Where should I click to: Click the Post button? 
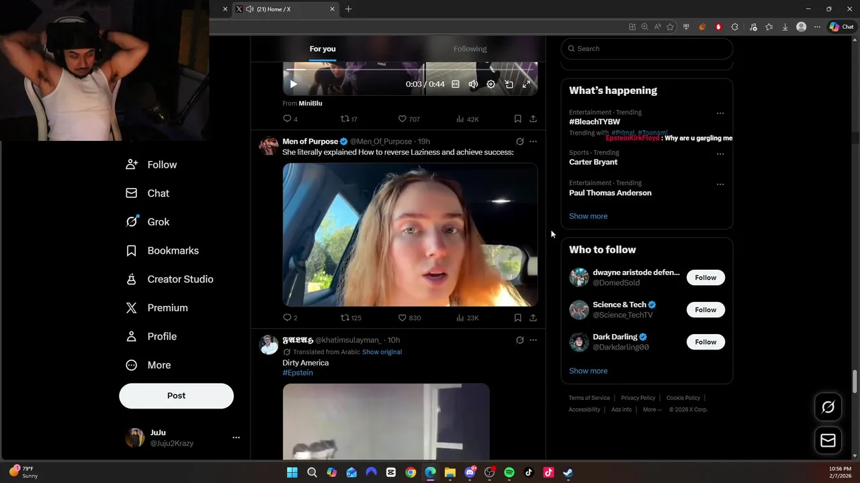tap(176, 396)
